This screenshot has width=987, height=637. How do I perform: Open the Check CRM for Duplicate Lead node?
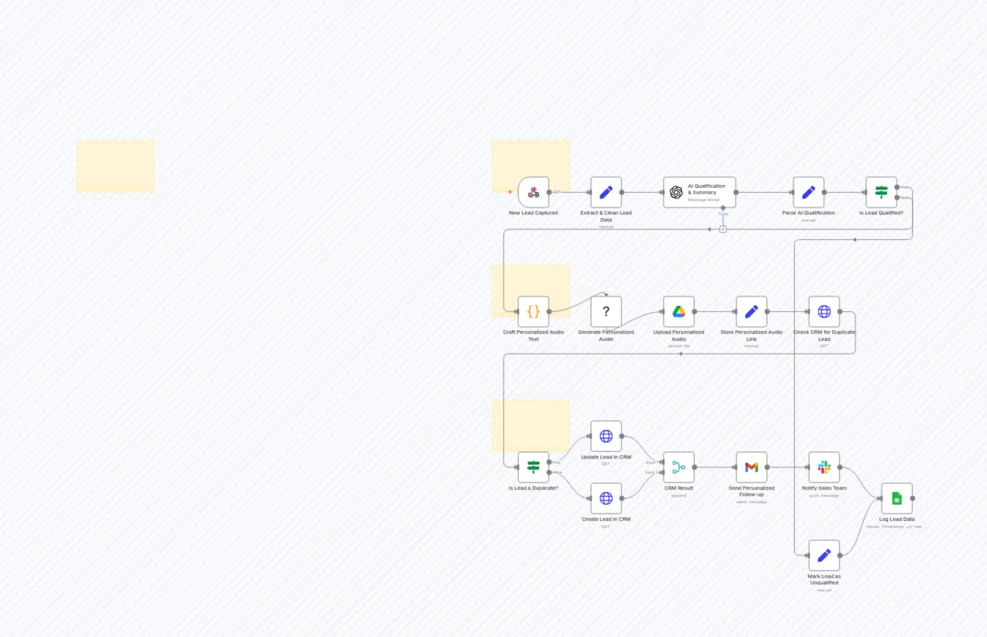(x=824, y=312)
